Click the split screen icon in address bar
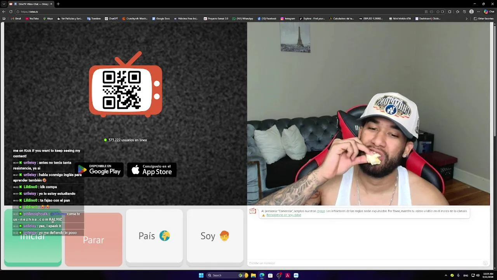497x280 pixels. [x=443, y=12]
